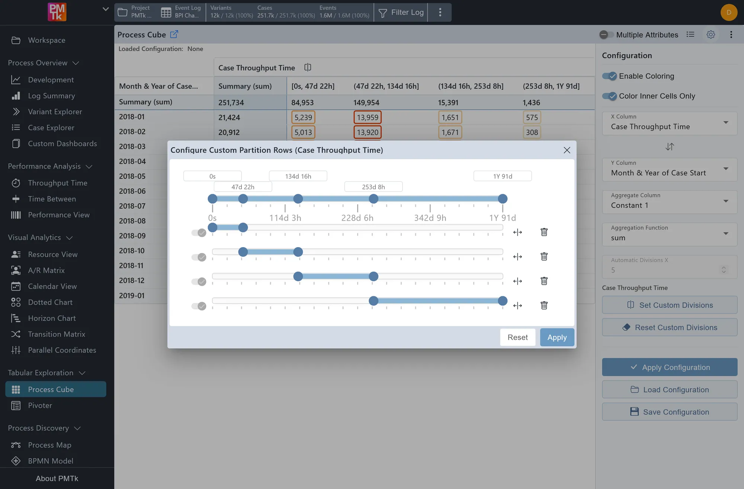Click the 134d 16h value box
This screenshot has width=744, height=489.
click(298, 176)
